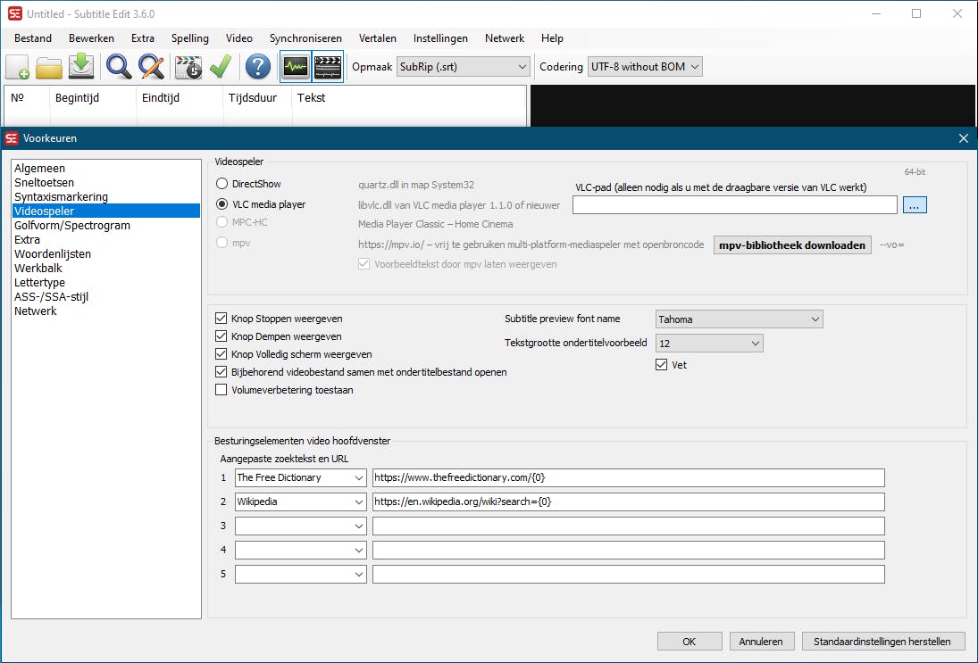Click the New subtitle file icon
Image resolution: width=978 pixels, height=663 pixels.
[x=18, y=67]
